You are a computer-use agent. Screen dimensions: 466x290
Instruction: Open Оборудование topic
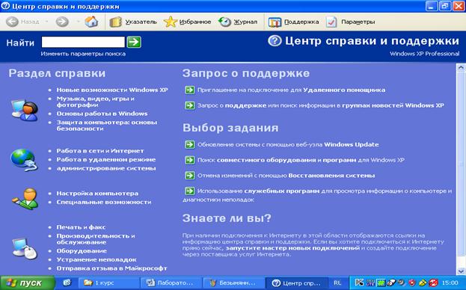tap(82, 251)
